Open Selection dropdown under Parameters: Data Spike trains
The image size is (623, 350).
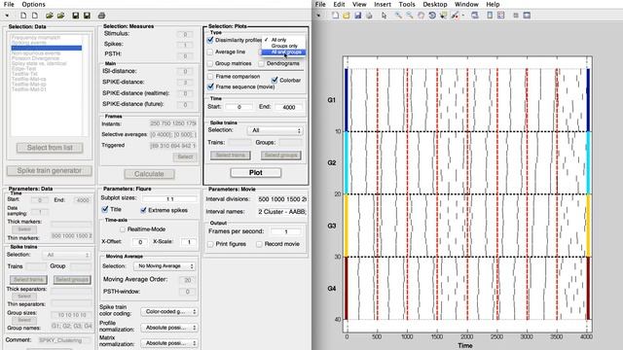[x=67, y=255]
